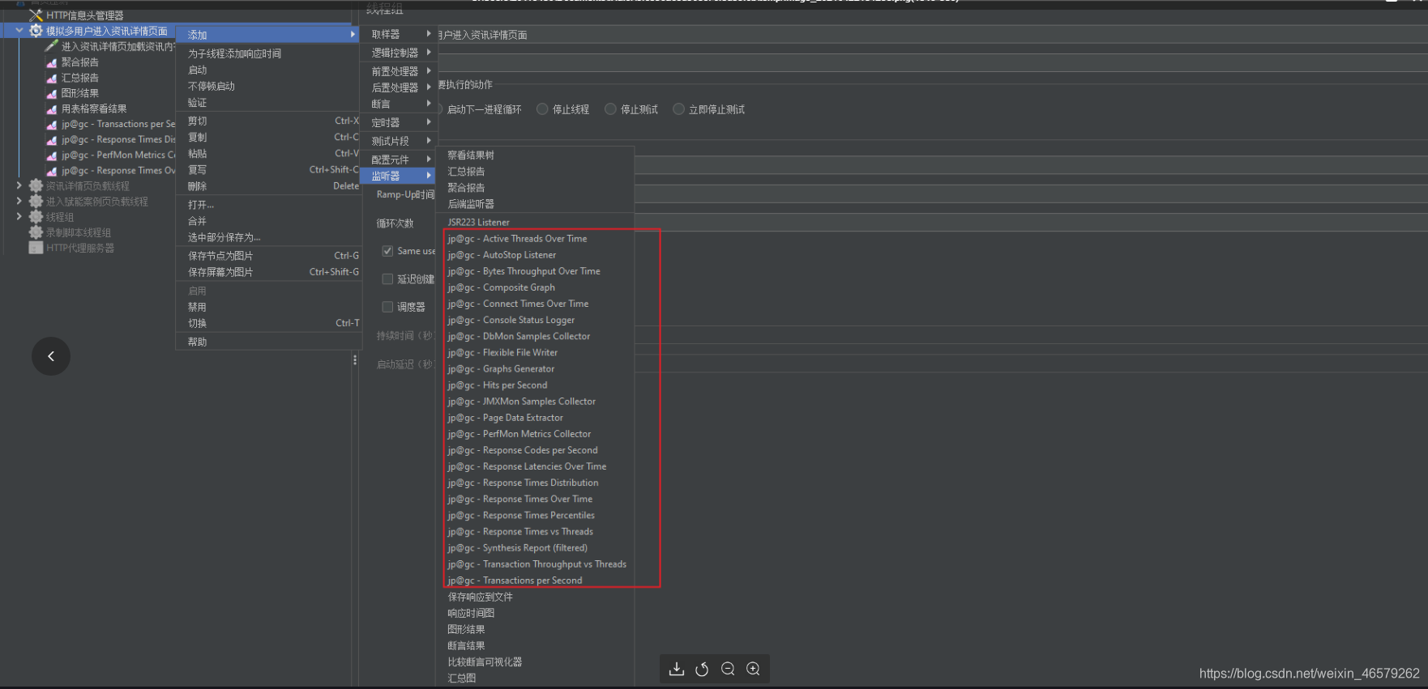
Task: Expand the 资讯详情页负载线程 tree node
Action: [x=19, y=186]
